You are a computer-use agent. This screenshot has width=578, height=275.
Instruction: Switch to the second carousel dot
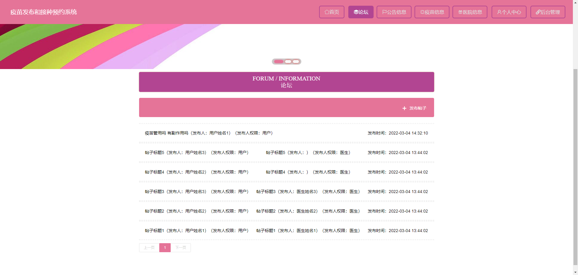pos(288,62)
